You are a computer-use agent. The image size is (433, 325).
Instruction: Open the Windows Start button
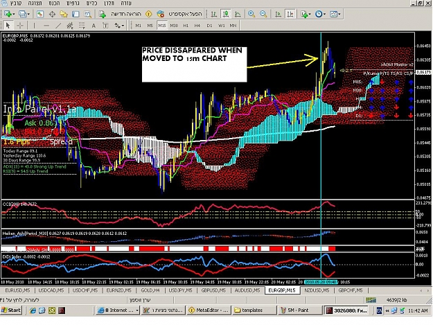coord(11,310)
